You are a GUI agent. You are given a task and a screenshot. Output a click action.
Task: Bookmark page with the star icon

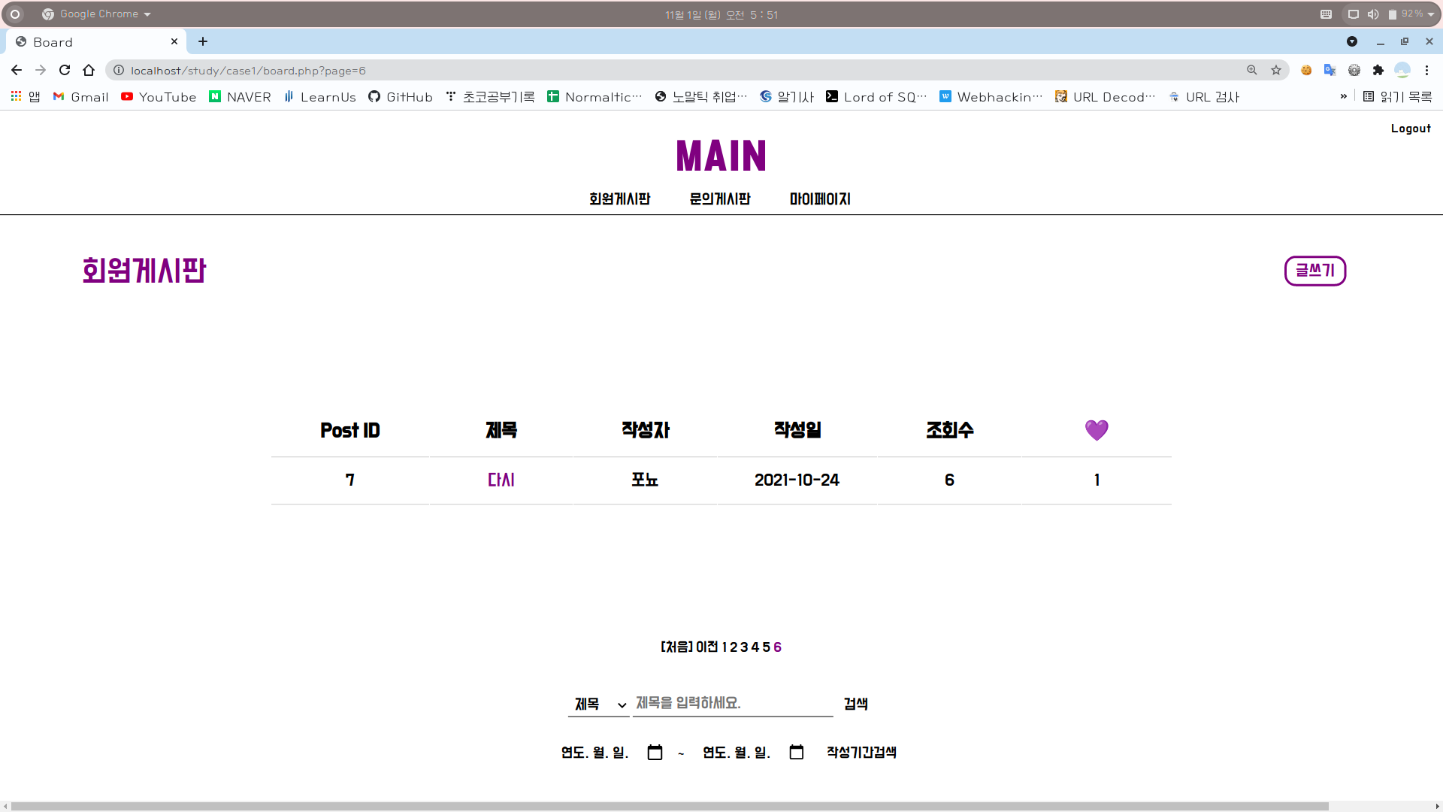[x=1276, y=70]
